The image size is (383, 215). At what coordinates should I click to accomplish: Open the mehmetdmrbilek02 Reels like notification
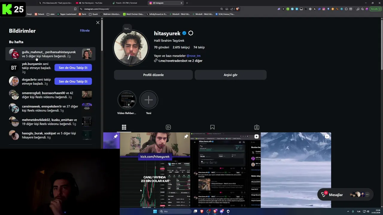point(50,122)
